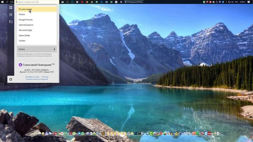Screen dimensions: 253x142
Task: Click the volume speaker tray icon
Action: click(x=232, y=2)
